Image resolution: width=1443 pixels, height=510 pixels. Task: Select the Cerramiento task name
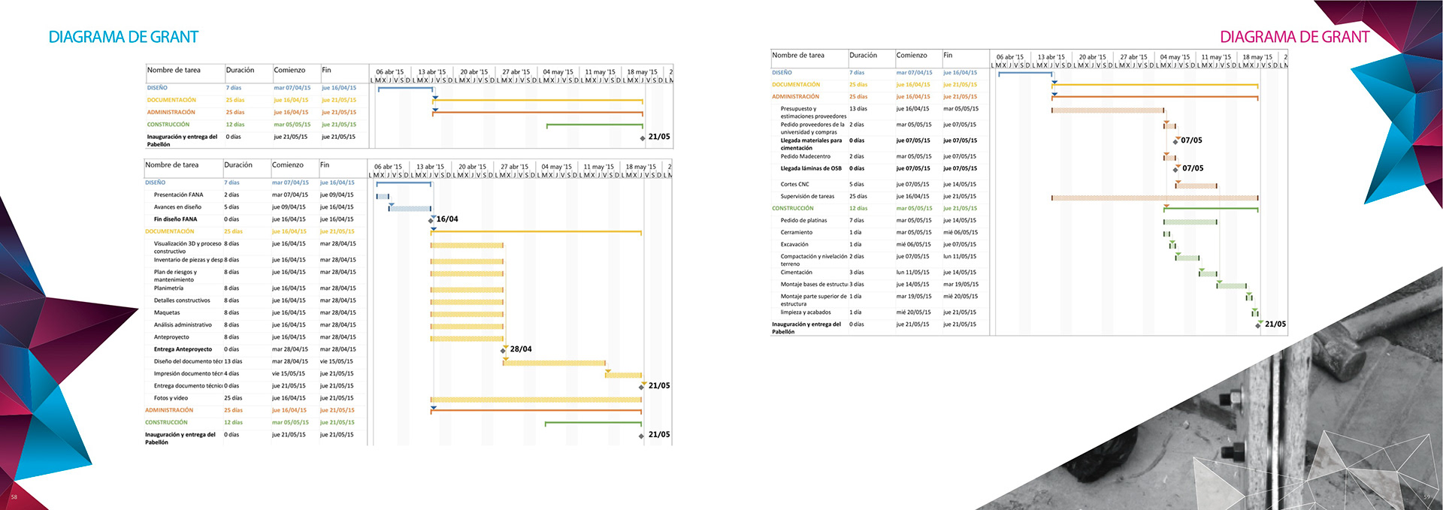[796, 232]
